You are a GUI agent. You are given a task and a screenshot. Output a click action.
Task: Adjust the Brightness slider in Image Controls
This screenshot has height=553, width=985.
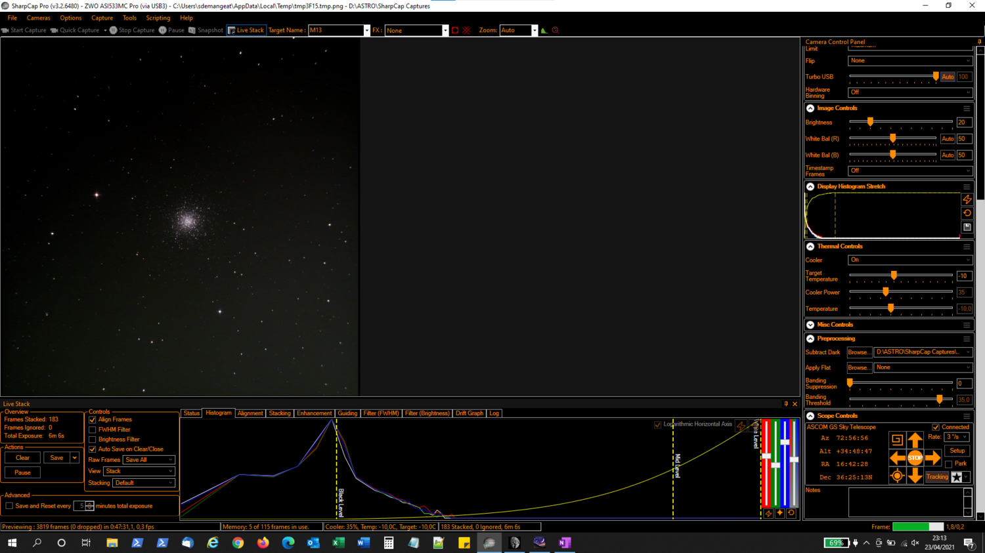click(871, 122)
